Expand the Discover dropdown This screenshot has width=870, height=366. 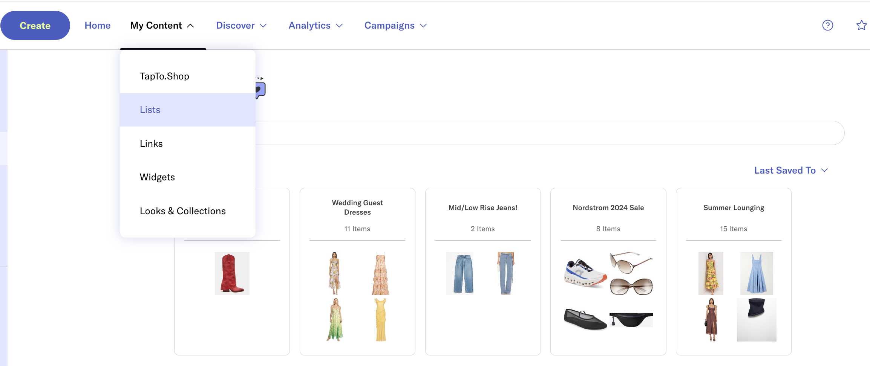[241, 25]
